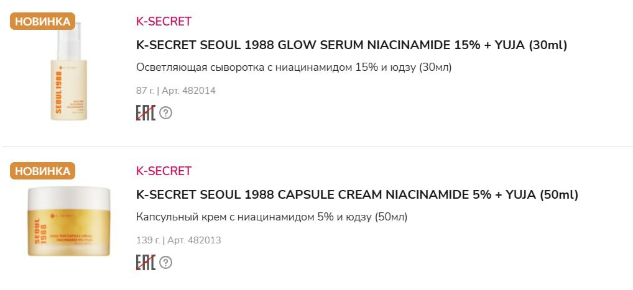Image resolution: width=633 pixels, height=290 pixels.
Task: Click the description 'Осветляющая сыворотка с ниацинамидом 15%'
Action: [x=293, y=67]
